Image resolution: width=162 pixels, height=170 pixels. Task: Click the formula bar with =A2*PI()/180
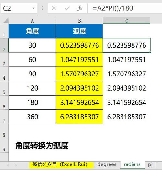pyautogui.click(x=125, y=8)
